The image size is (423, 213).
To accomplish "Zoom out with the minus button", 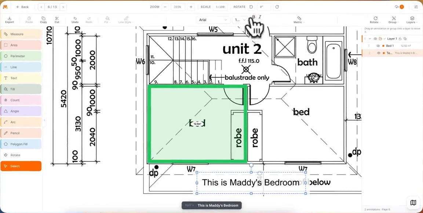I will [165, 7].
